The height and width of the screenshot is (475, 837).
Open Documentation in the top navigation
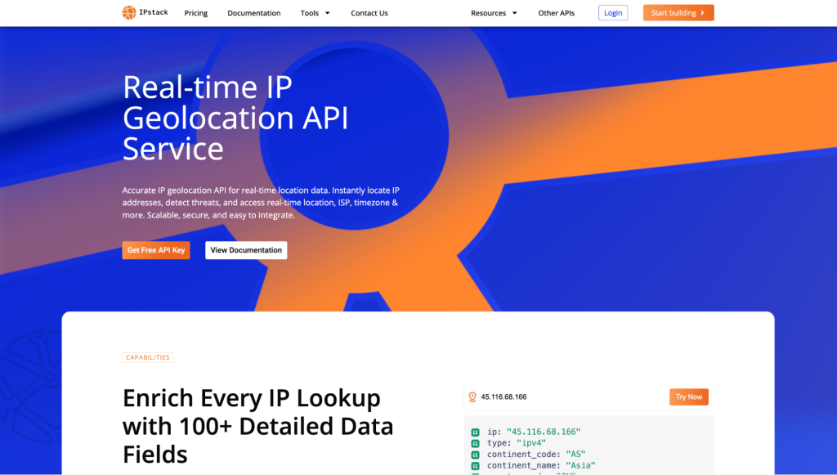(x=253, y=13)
